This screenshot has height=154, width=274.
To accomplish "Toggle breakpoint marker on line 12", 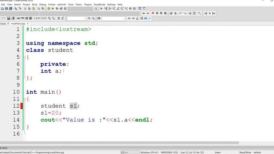I will click(22, 106).
